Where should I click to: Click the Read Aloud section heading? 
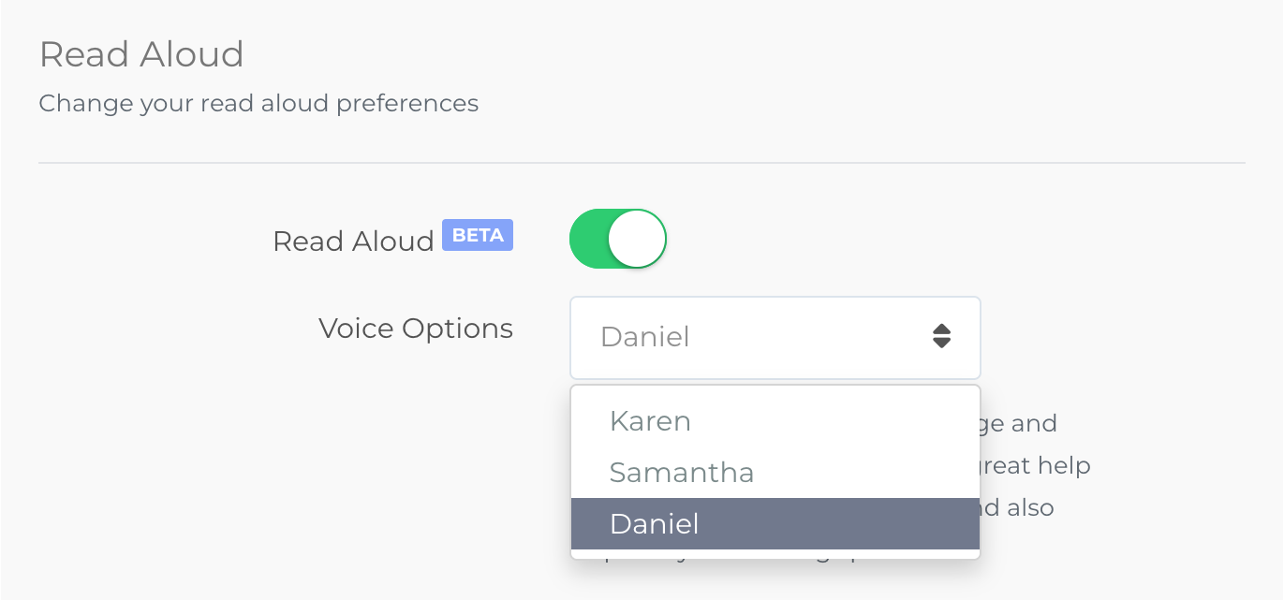pos(141,54)
